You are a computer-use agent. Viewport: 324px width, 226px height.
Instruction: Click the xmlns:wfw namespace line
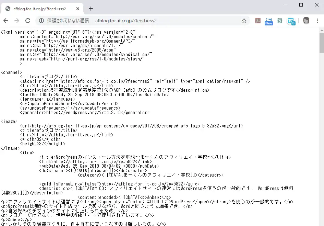(77, 41)
